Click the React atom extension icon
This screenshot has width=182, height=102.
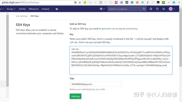tap(142, 3)
